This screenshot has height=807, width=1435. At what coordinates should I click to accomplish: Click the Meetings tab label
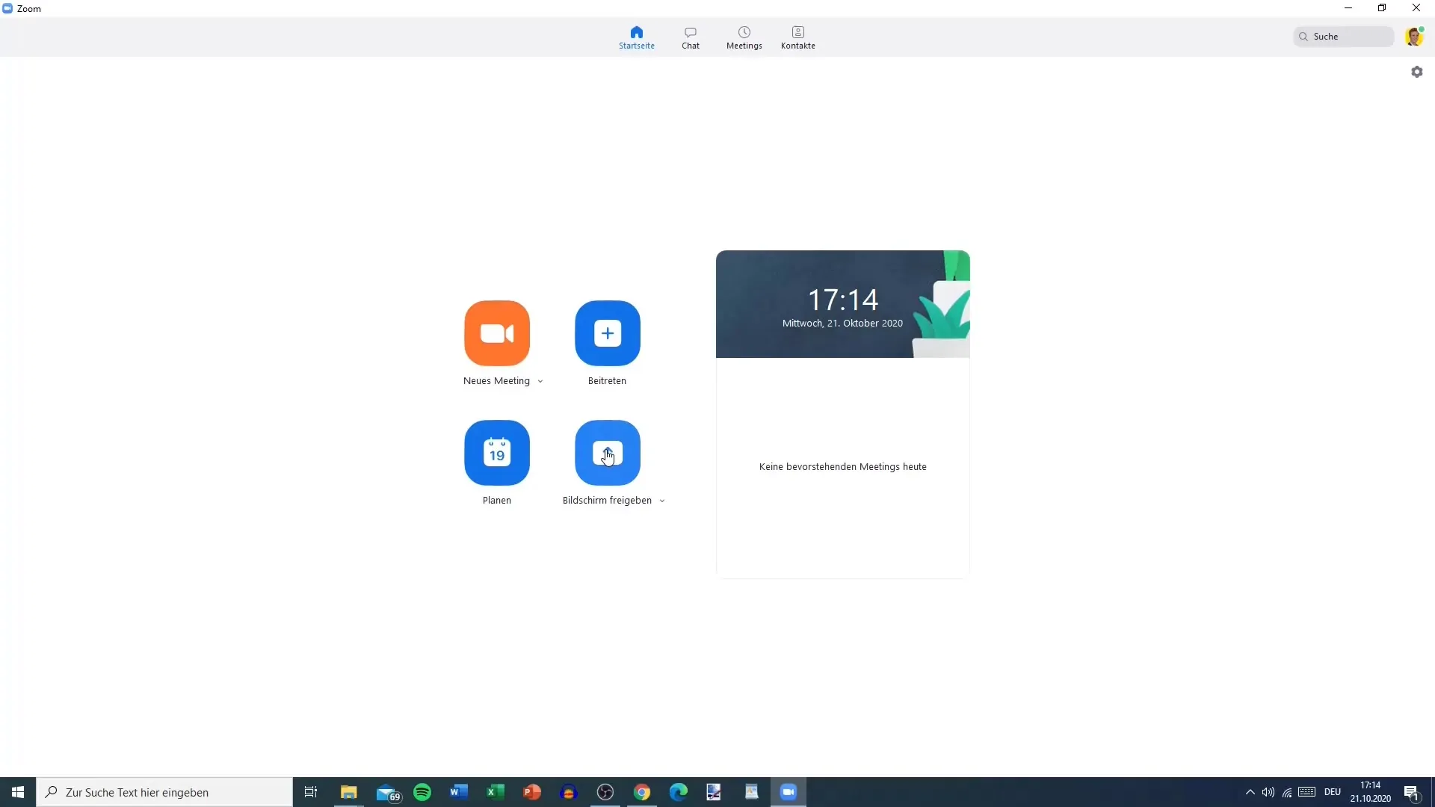point(744,46)
